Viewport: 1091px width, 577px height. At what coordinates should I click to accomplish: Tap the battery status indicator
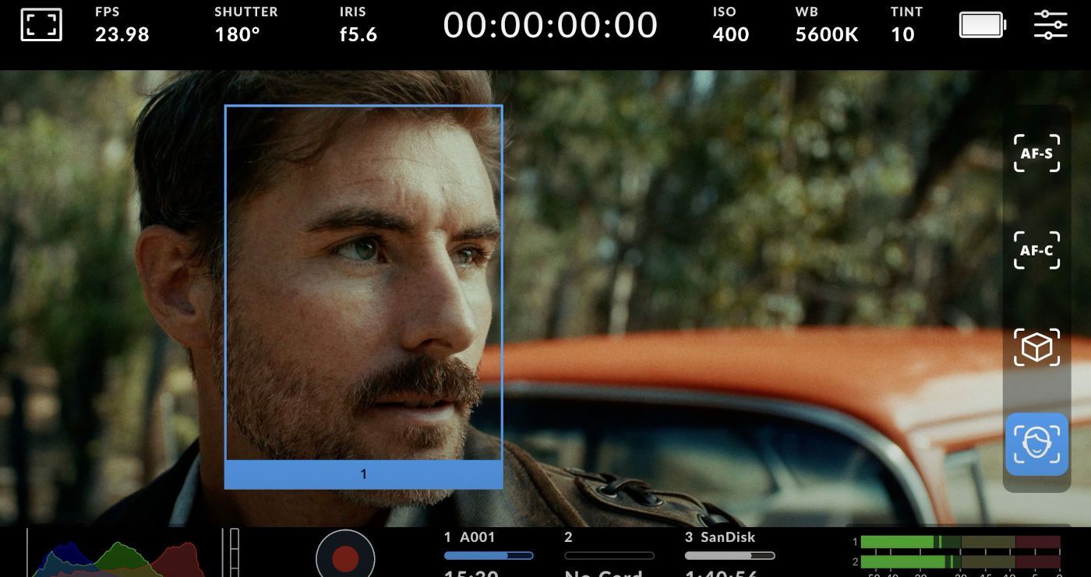[982, 25]
